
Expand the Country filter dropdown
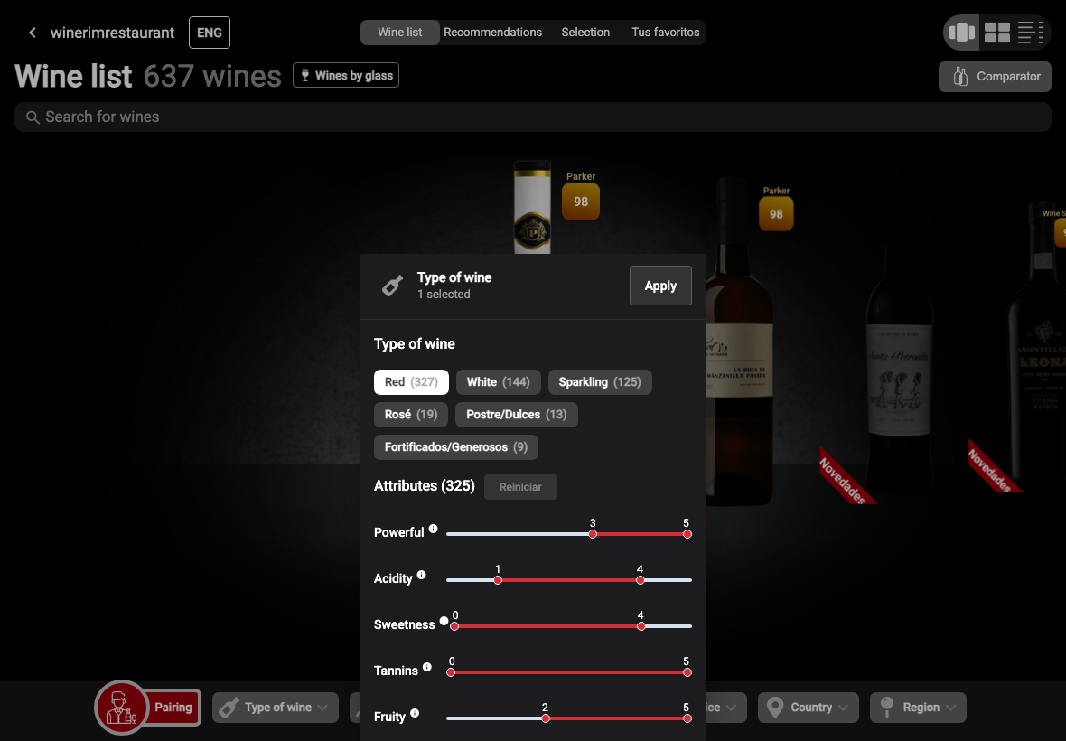point(809,708)
